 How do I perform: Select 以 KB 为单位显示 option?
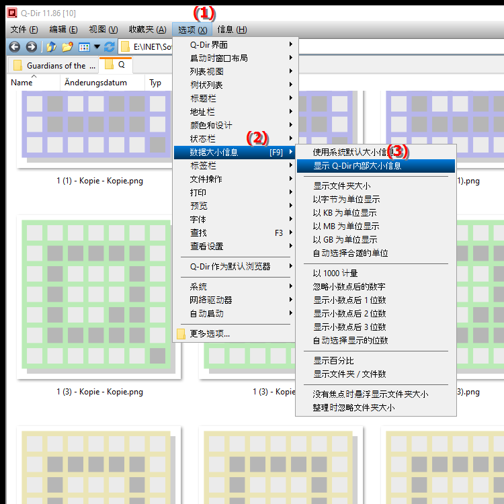pyautogui.click(x=376, y=213)
